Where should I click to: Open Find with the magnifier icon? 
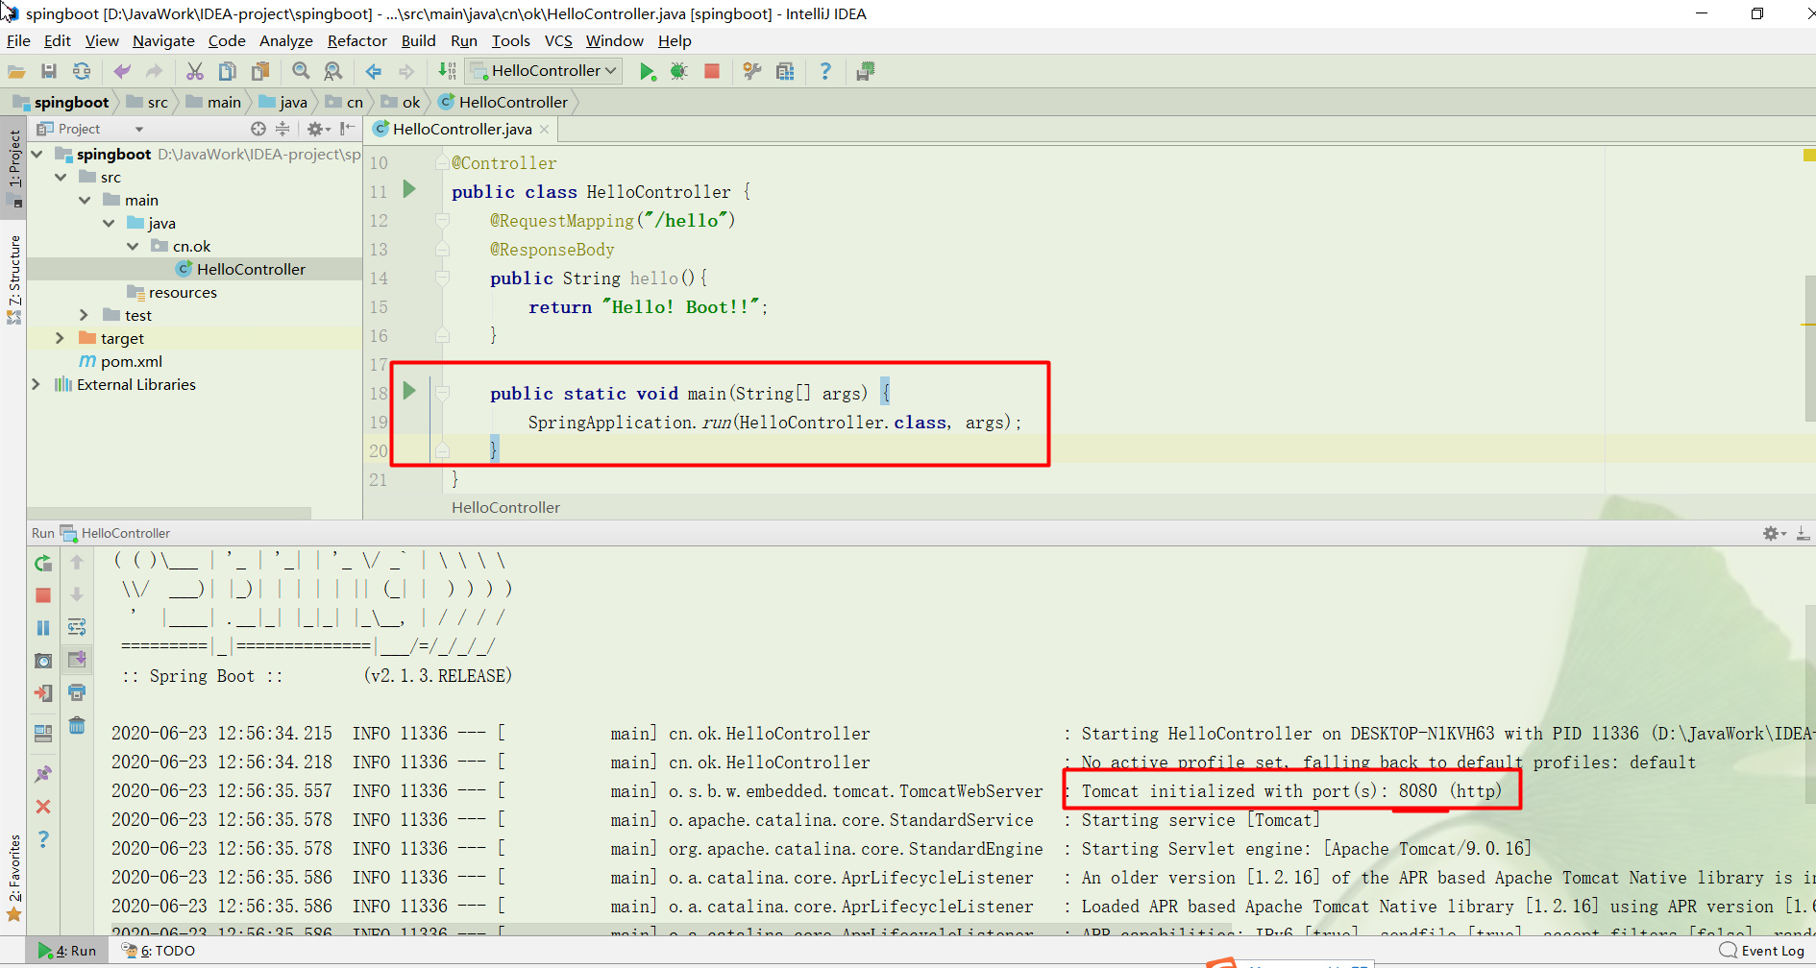(x=301, y=71)
